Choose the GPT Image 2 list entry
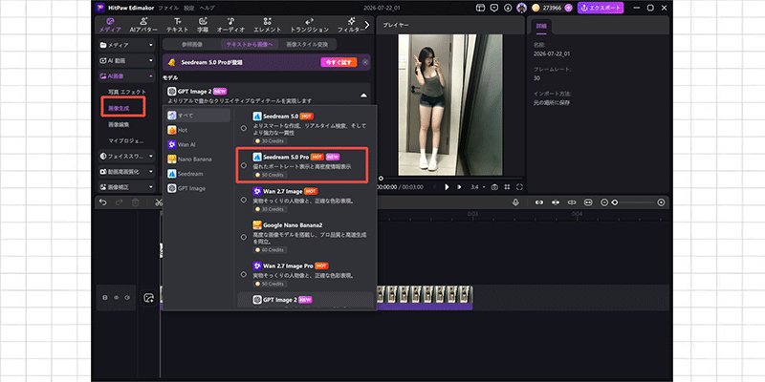This screenshot has width=765, height=382. [305, 300]
